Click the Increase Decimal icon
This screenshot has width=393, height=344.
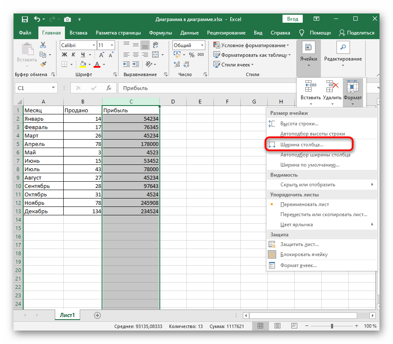(x=177, y=64)
